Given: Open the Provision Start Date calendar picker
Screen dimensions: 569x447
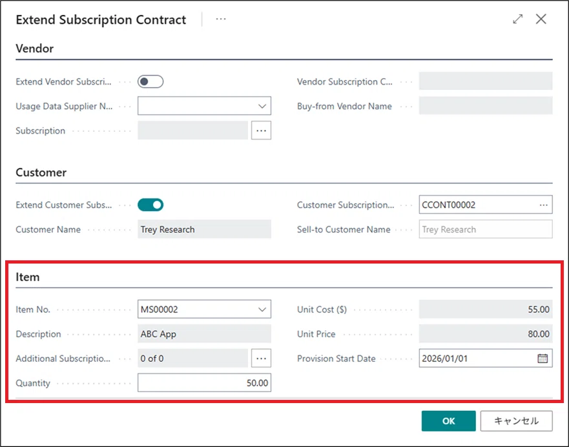Looking at the screenshot, I should click(543, 359).
